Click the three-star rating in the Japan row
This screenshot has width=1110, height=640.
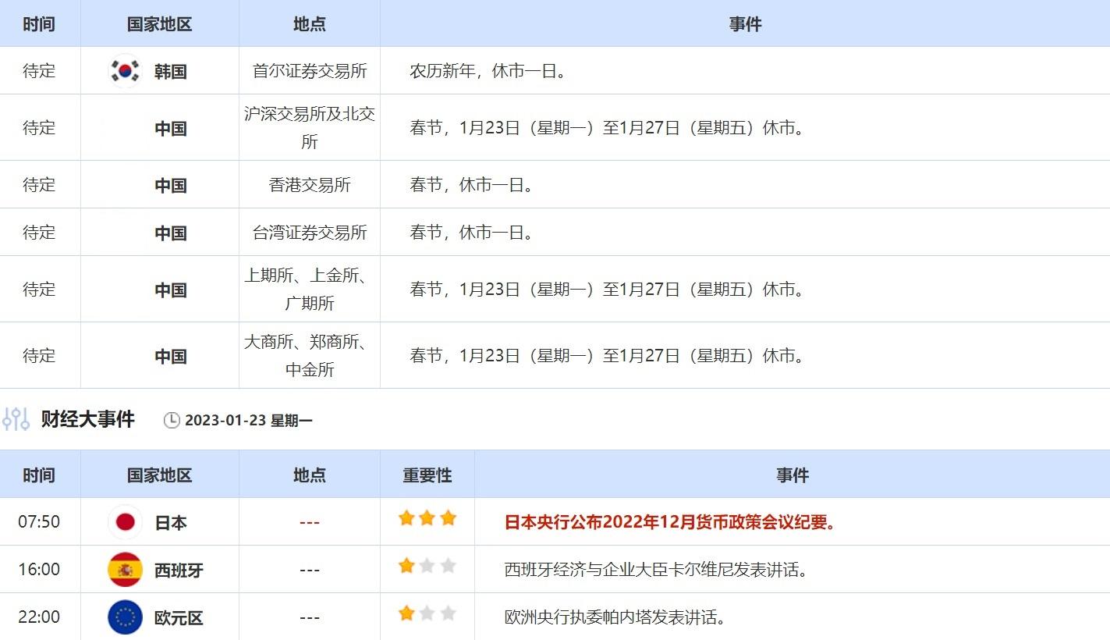[x=427, y=518]
